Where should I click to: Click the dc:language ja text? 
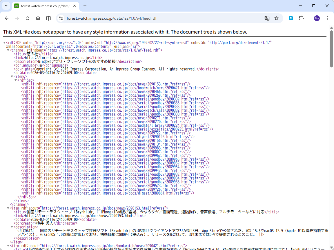click(40, 65)
